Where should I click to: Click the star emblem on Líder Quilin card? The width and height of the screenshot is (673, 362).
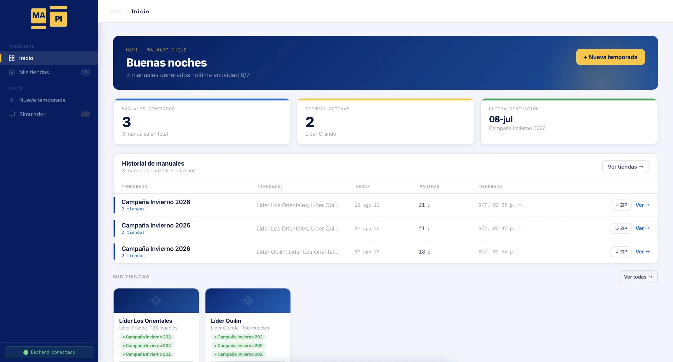(x=248, y=301)
